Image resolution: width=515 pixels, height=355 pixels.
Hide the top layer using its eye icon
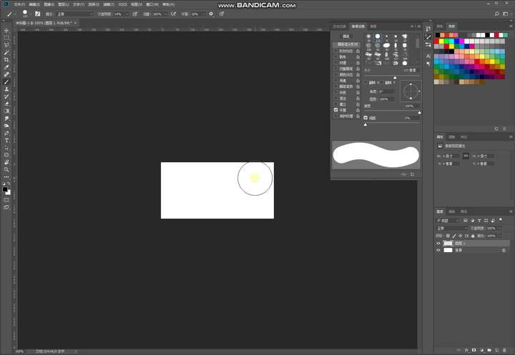click(438, 244)
